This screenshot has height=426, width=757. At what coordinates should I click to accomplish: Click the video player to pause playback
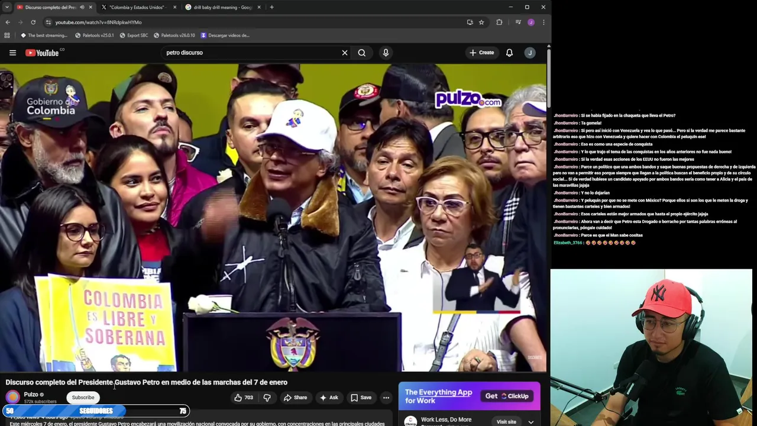(x=273, y=218)
